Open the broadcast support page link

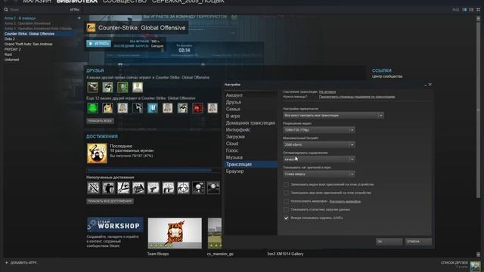(357, 97)
